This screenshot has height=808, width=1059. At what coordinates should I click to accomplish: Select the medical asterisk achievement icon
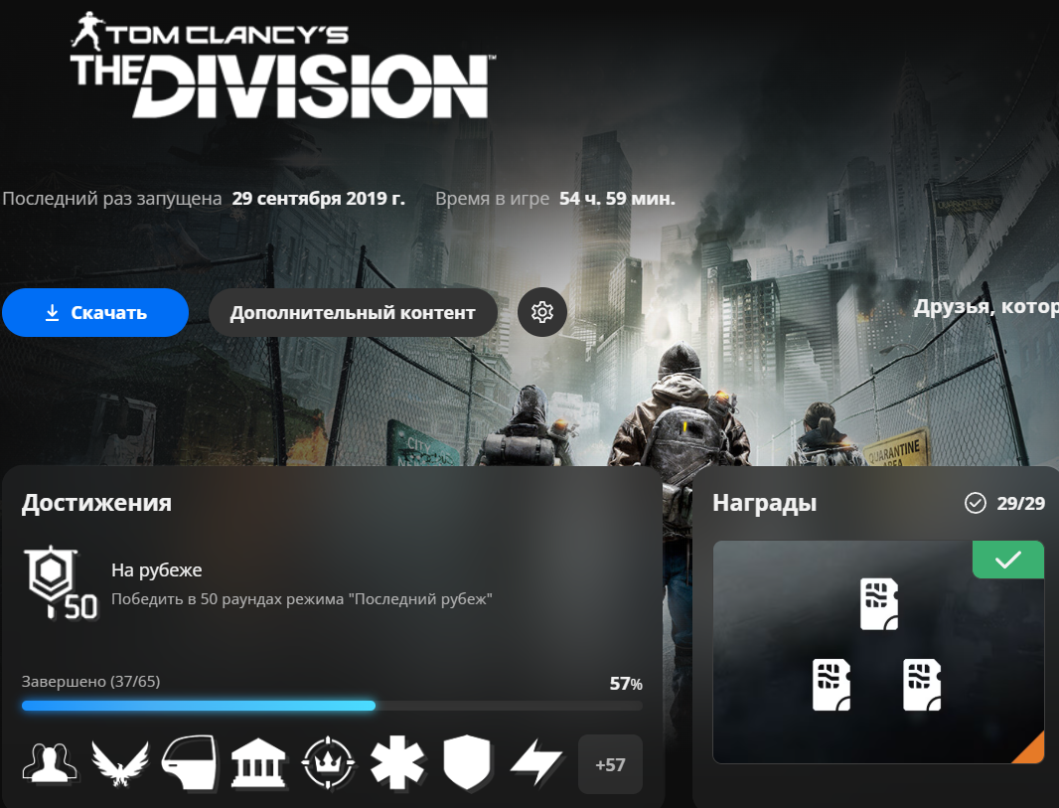coord(397,763)
